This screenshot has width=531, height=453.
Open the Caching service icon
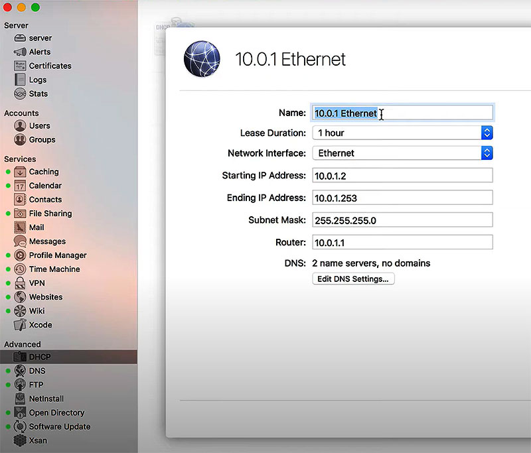[20, 172]
